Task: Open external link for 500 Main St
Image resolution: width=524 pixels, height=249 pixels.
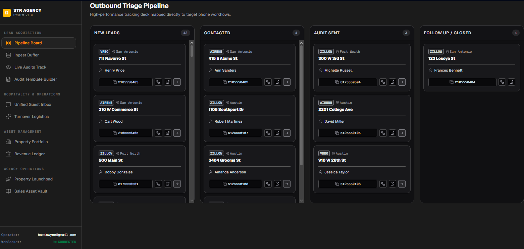Action: coord(168,184)
